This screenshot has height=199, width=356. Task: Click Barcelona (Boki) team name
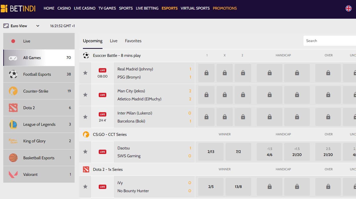coord(131,121)
